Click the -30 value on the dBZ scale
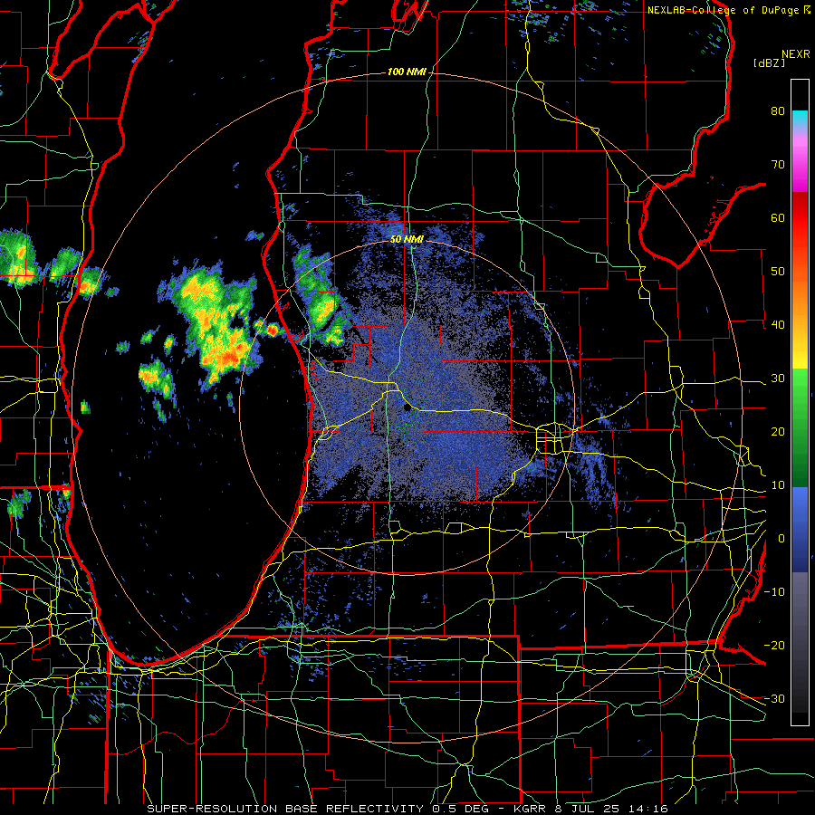815x815 pixels. coord(774,698)
